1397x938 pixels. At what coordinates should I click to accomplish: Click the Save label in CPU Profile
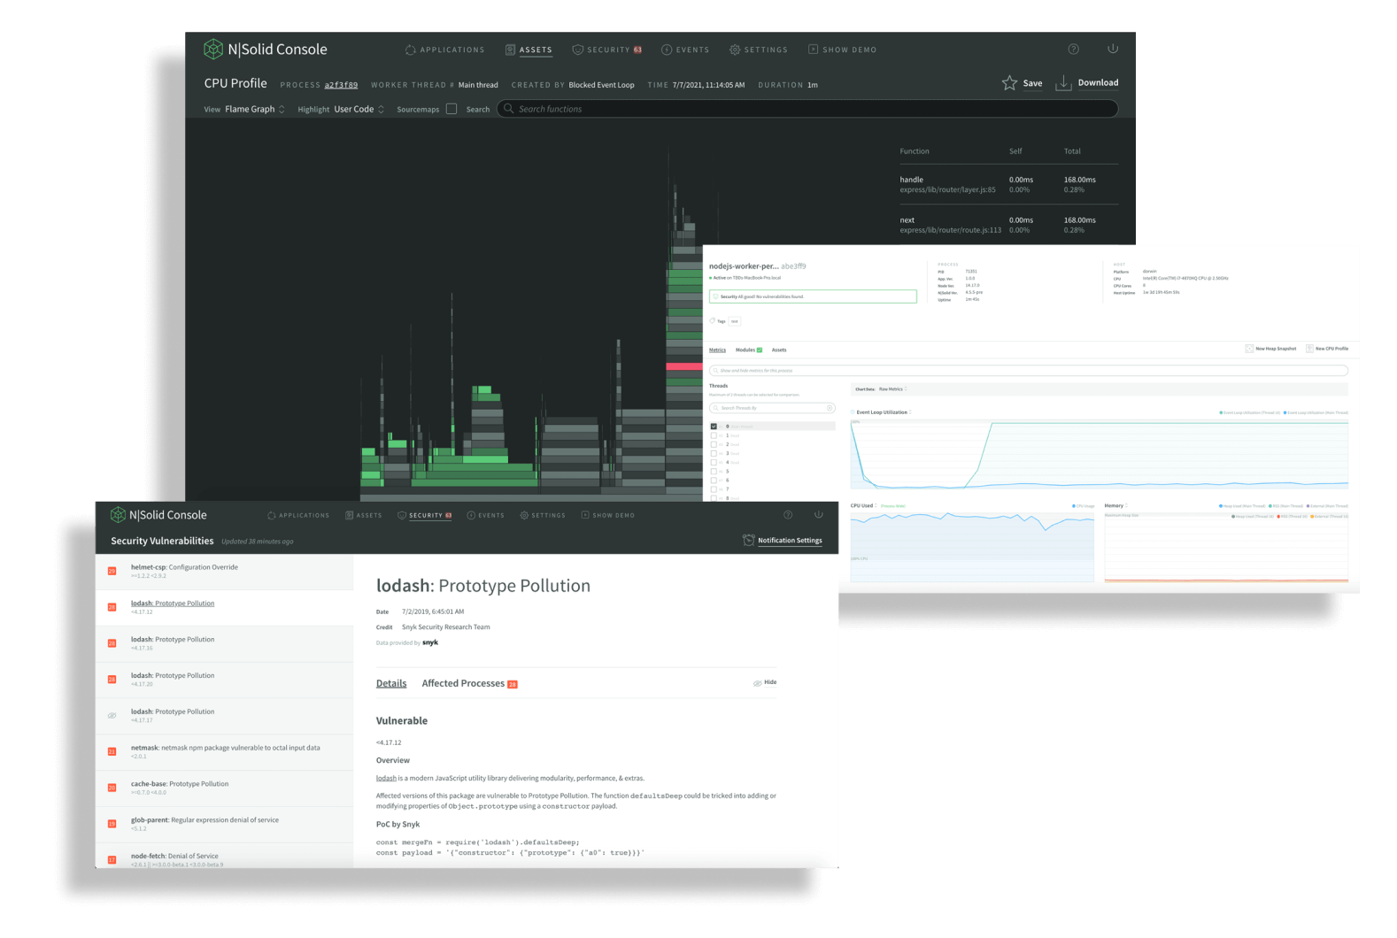(1032, 83)
